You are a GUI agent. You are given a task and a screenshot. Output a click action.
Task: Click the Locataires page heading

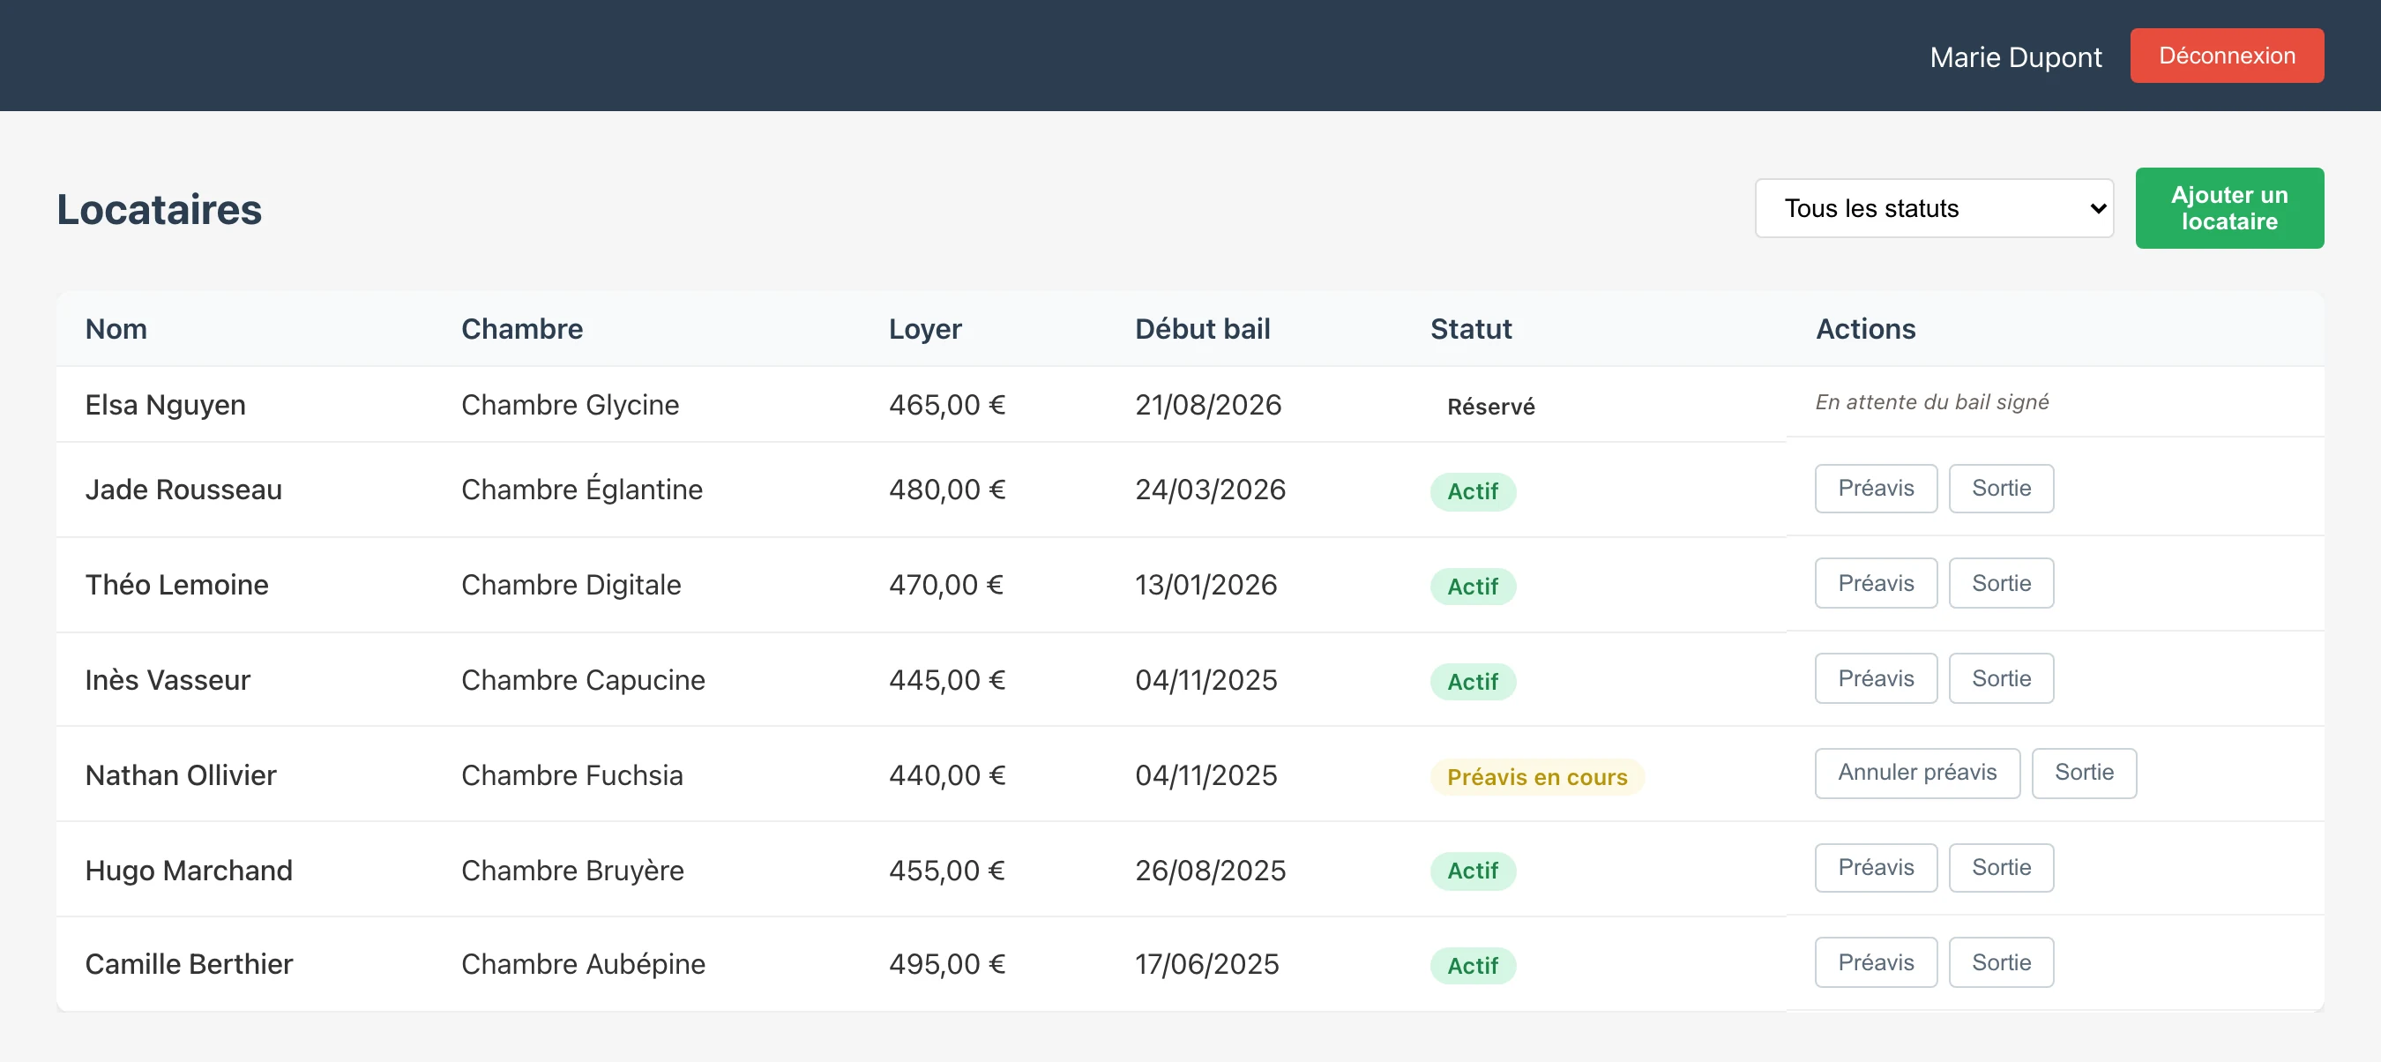pos(159,210)
